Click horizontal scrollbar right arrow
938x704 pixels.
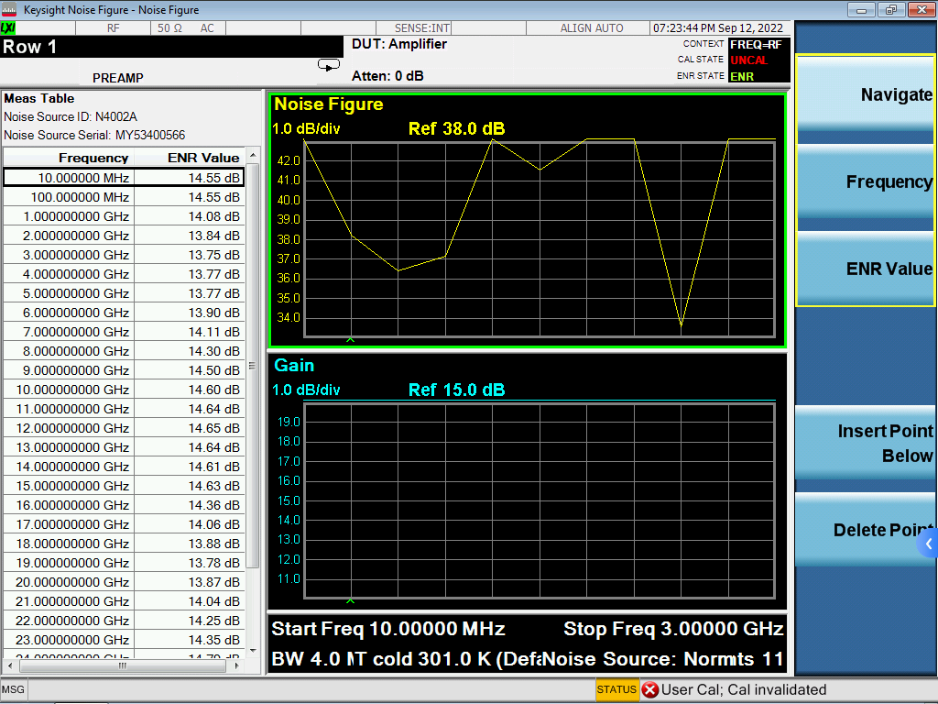click(x=237, y=665)
